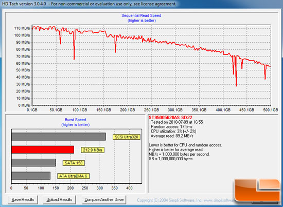The width and height of the screenshot is (283, 207).
Task: Click the 212.9 MB/s label
Action: [x=93, y=150]
